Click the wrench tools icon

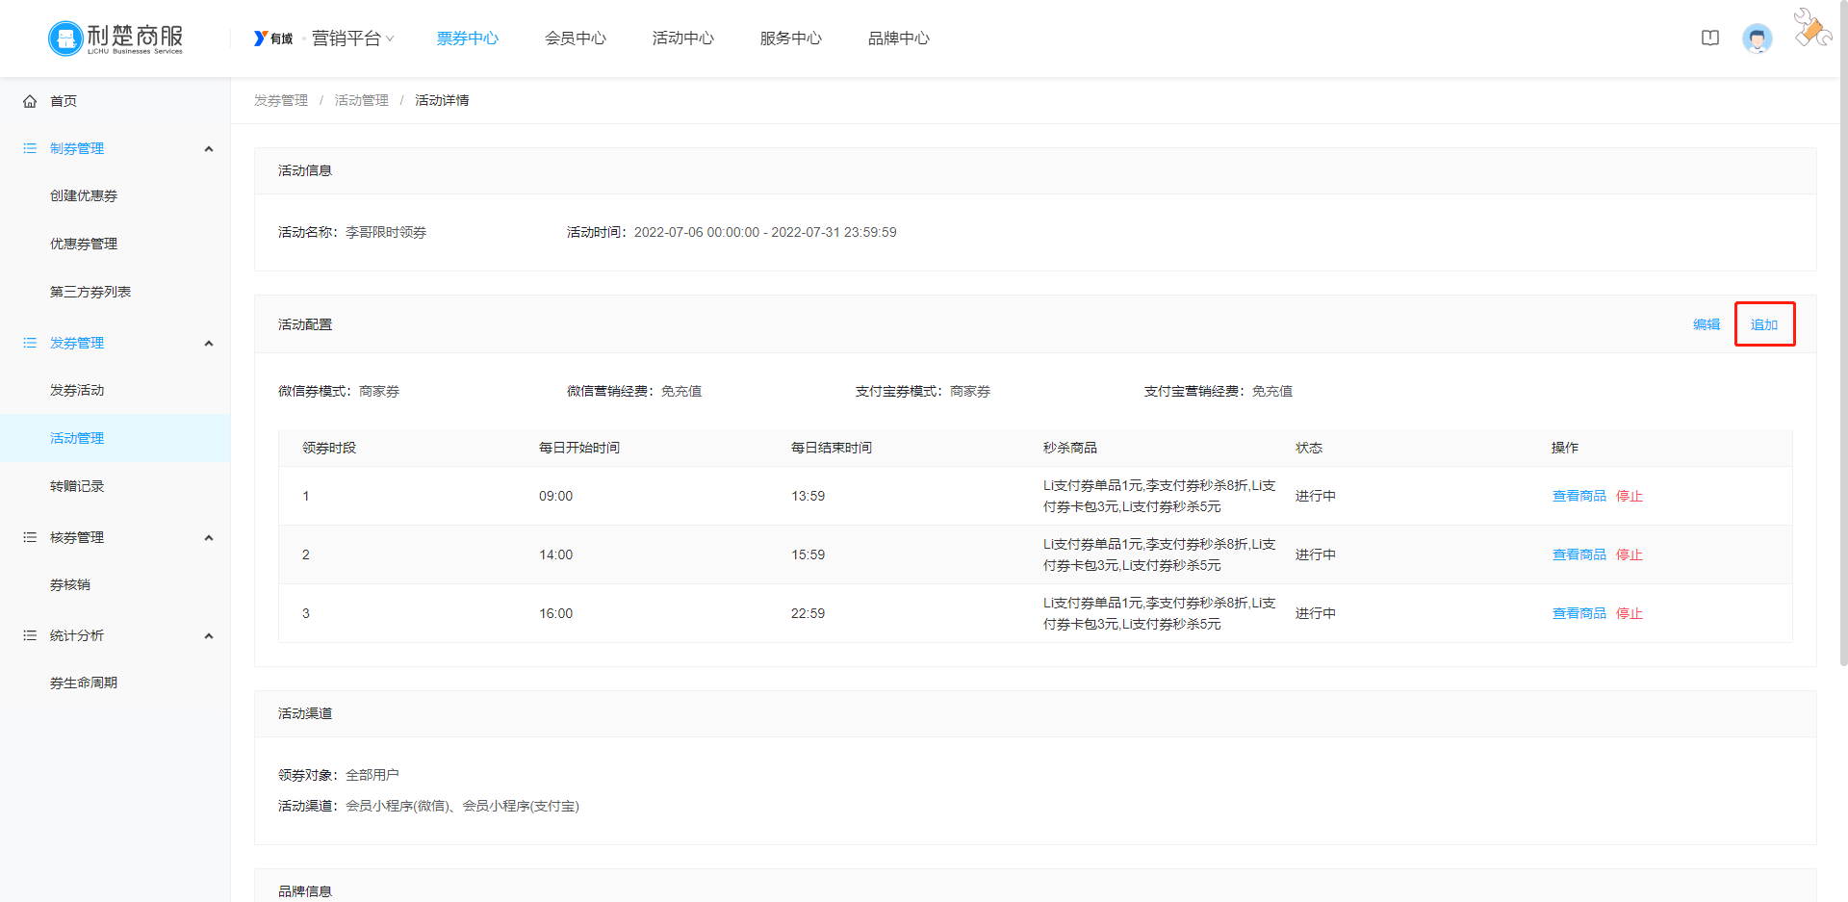pyautogui.click(x=1813, y=28)
